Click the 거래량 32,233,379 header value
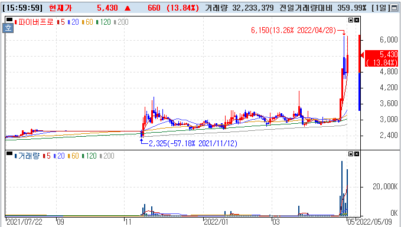Screen dimensions: 401x227 pyautogui.click(x=239, y=8)
